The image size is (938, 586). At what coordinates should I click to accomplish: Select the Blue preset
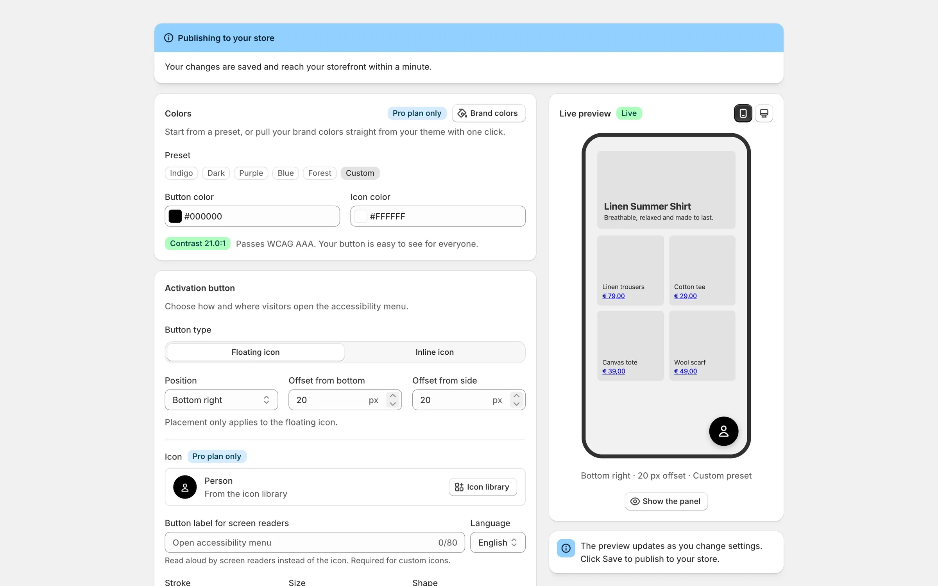pos(286,173)
